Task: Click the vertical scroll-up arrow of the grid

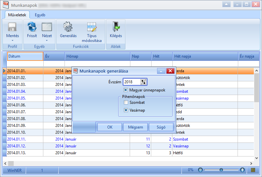Action: (257, 71)
